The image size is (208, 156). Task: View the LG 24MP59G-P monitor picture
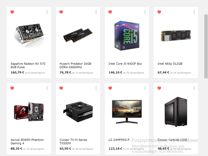tap(127, 112)
